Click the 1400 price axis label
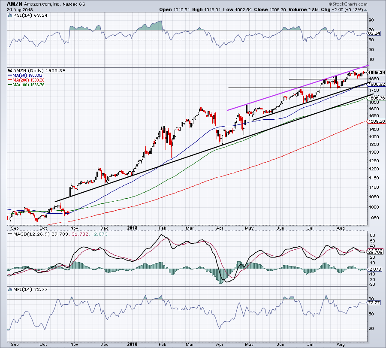 pos(374,137)
